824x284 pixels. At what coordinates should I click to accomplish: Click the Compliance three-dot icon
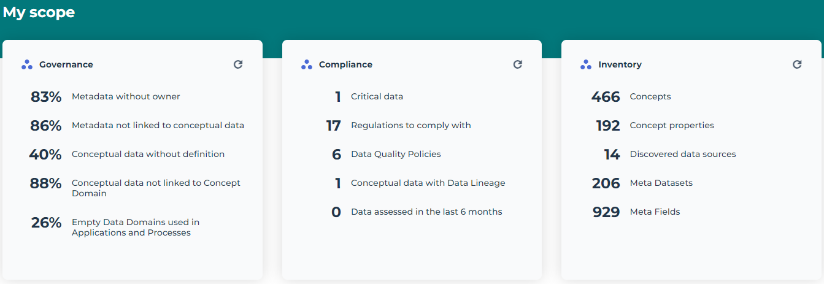point(307,64)
